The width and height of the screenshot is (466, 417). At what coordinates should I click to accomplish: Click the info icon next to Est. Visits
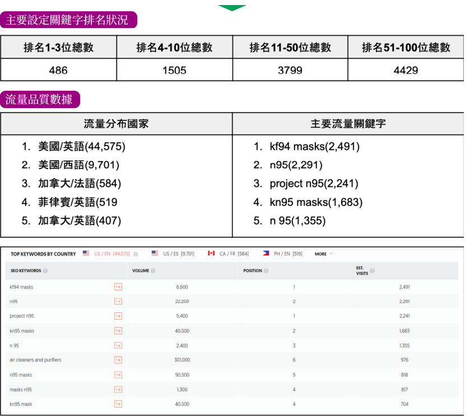[x=372, y=271]
